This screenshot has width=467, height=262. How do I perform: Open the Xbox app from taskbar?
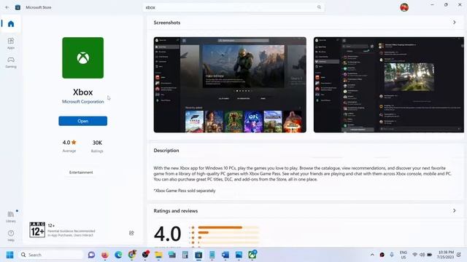click(252, 255)
